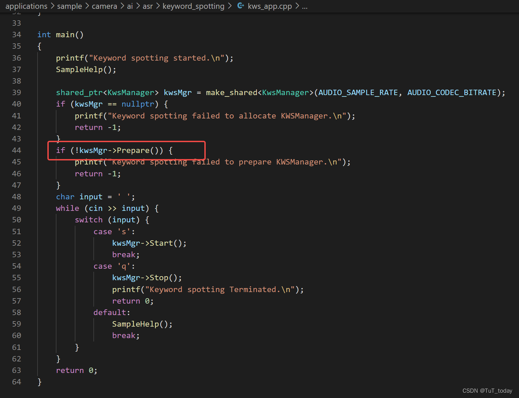Open the breadcrumb ellipsis symbol item
This screenshot has height=398, width=519.
305,6
